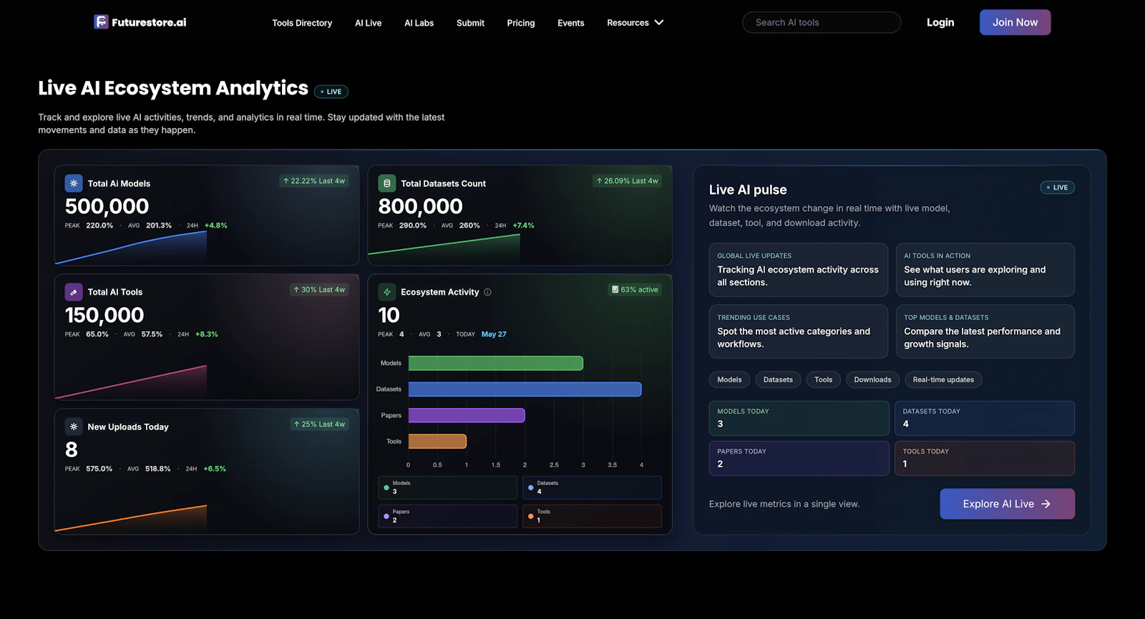Click the Models Today stat tile

click(799, 418)
